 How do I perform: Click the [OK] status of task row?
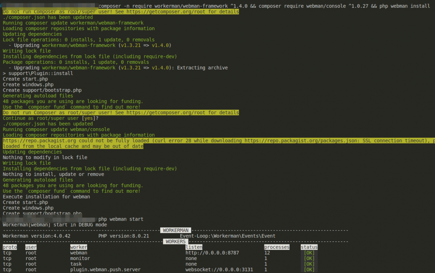(x=309, y=264)
